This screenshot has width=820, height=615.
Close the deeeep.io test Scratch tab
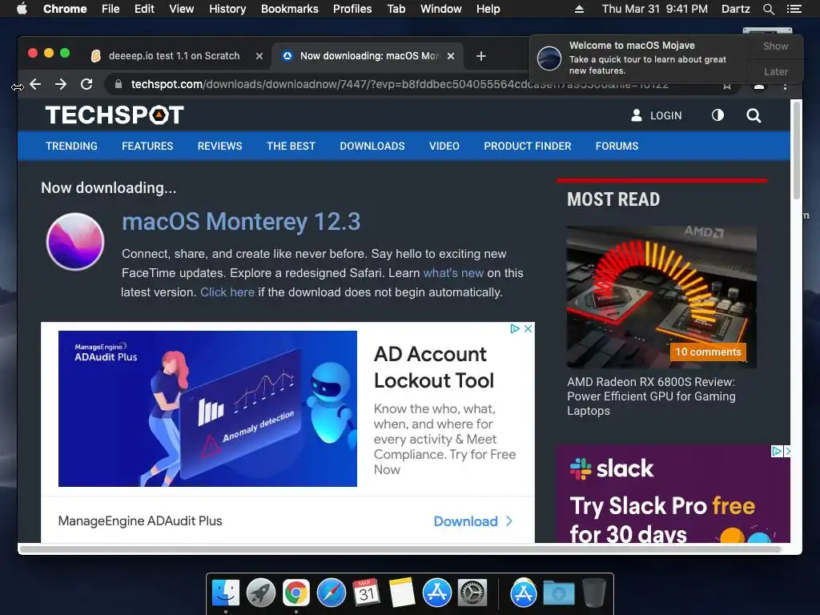(259, 56)
